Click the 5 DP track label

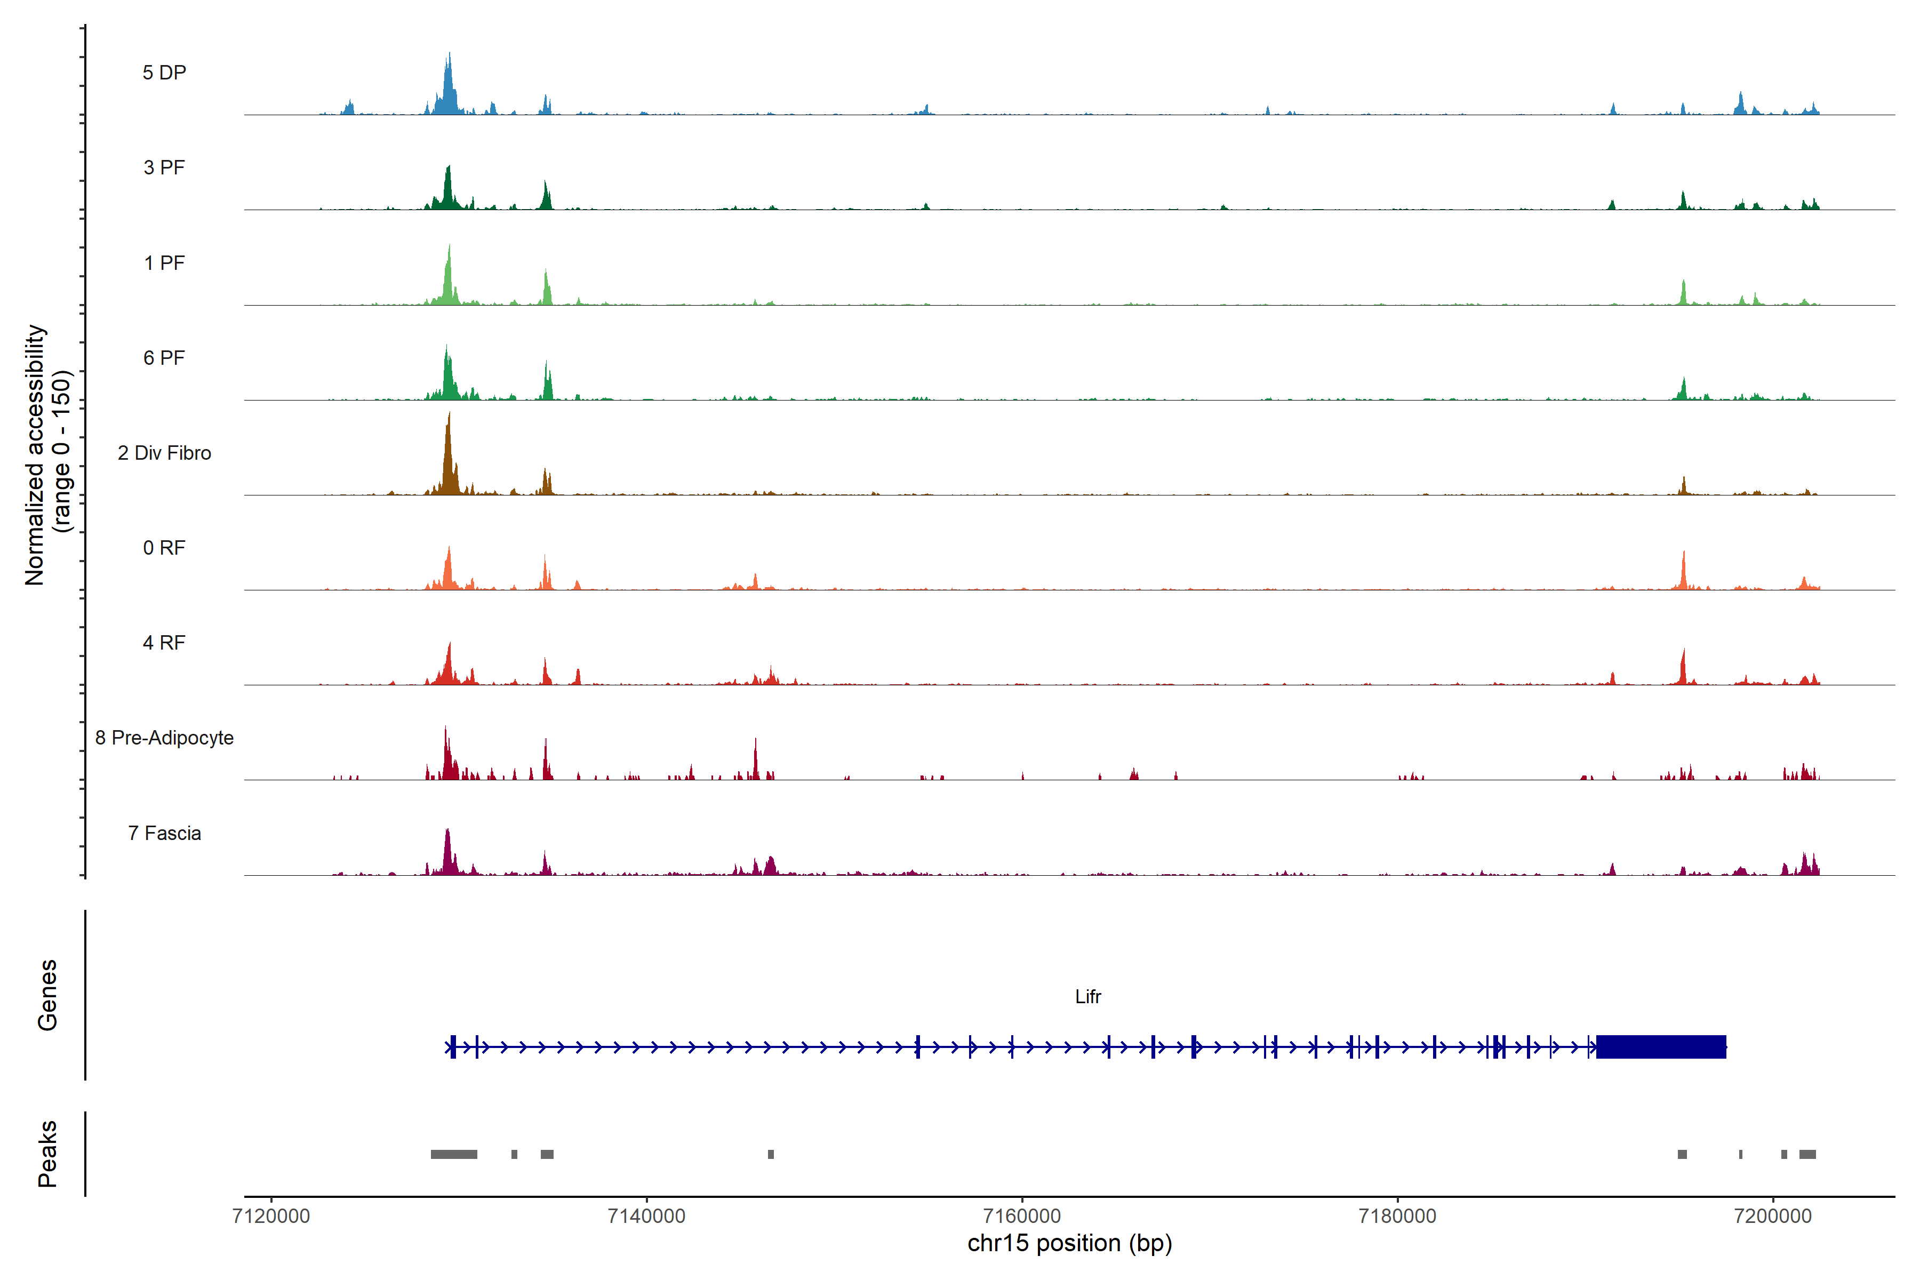164,73
